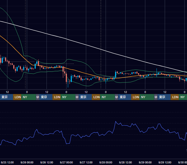Click the NY session block above 9/27 00:00

click(68, 97)
